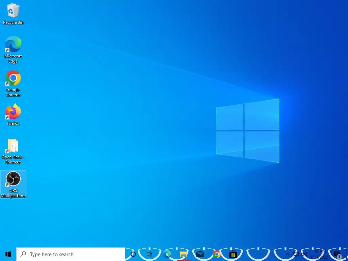The width and height of the screenshot is (348, 261).
Task: Open the Recycle Bin desktop icon
Action: click(x=13, y=14)
